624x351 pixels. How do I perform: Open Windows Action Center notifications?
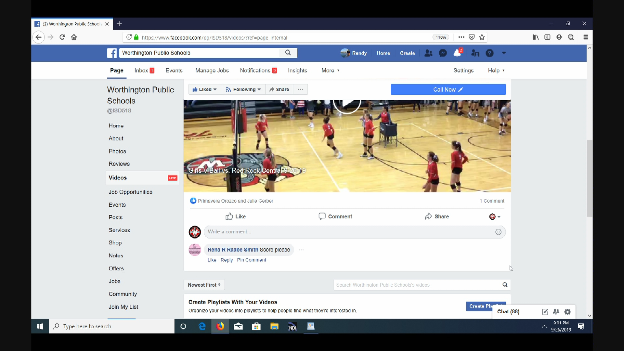click(581, 326)
